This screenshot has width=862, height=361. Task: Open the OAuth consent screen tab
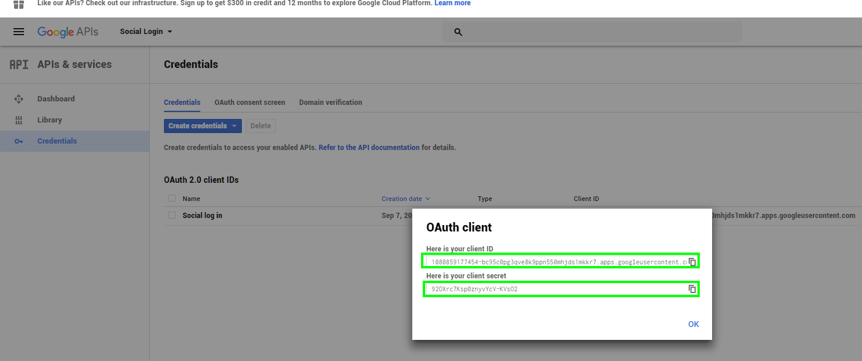(249, 103)
